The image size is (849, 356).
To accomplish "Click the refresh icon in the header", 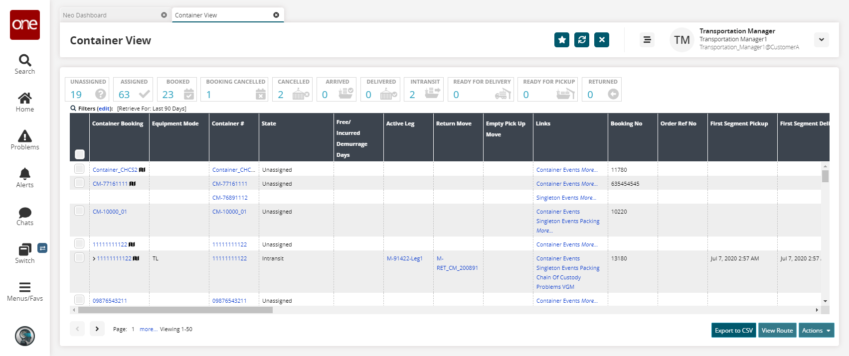I will click(582, 40).
